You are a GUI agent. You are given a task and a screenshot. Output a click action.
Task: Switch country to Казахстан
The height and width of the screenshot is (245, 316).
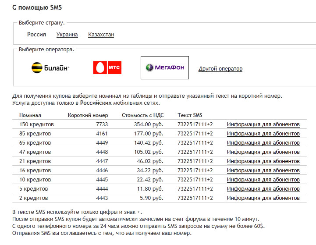click(101, 35)
